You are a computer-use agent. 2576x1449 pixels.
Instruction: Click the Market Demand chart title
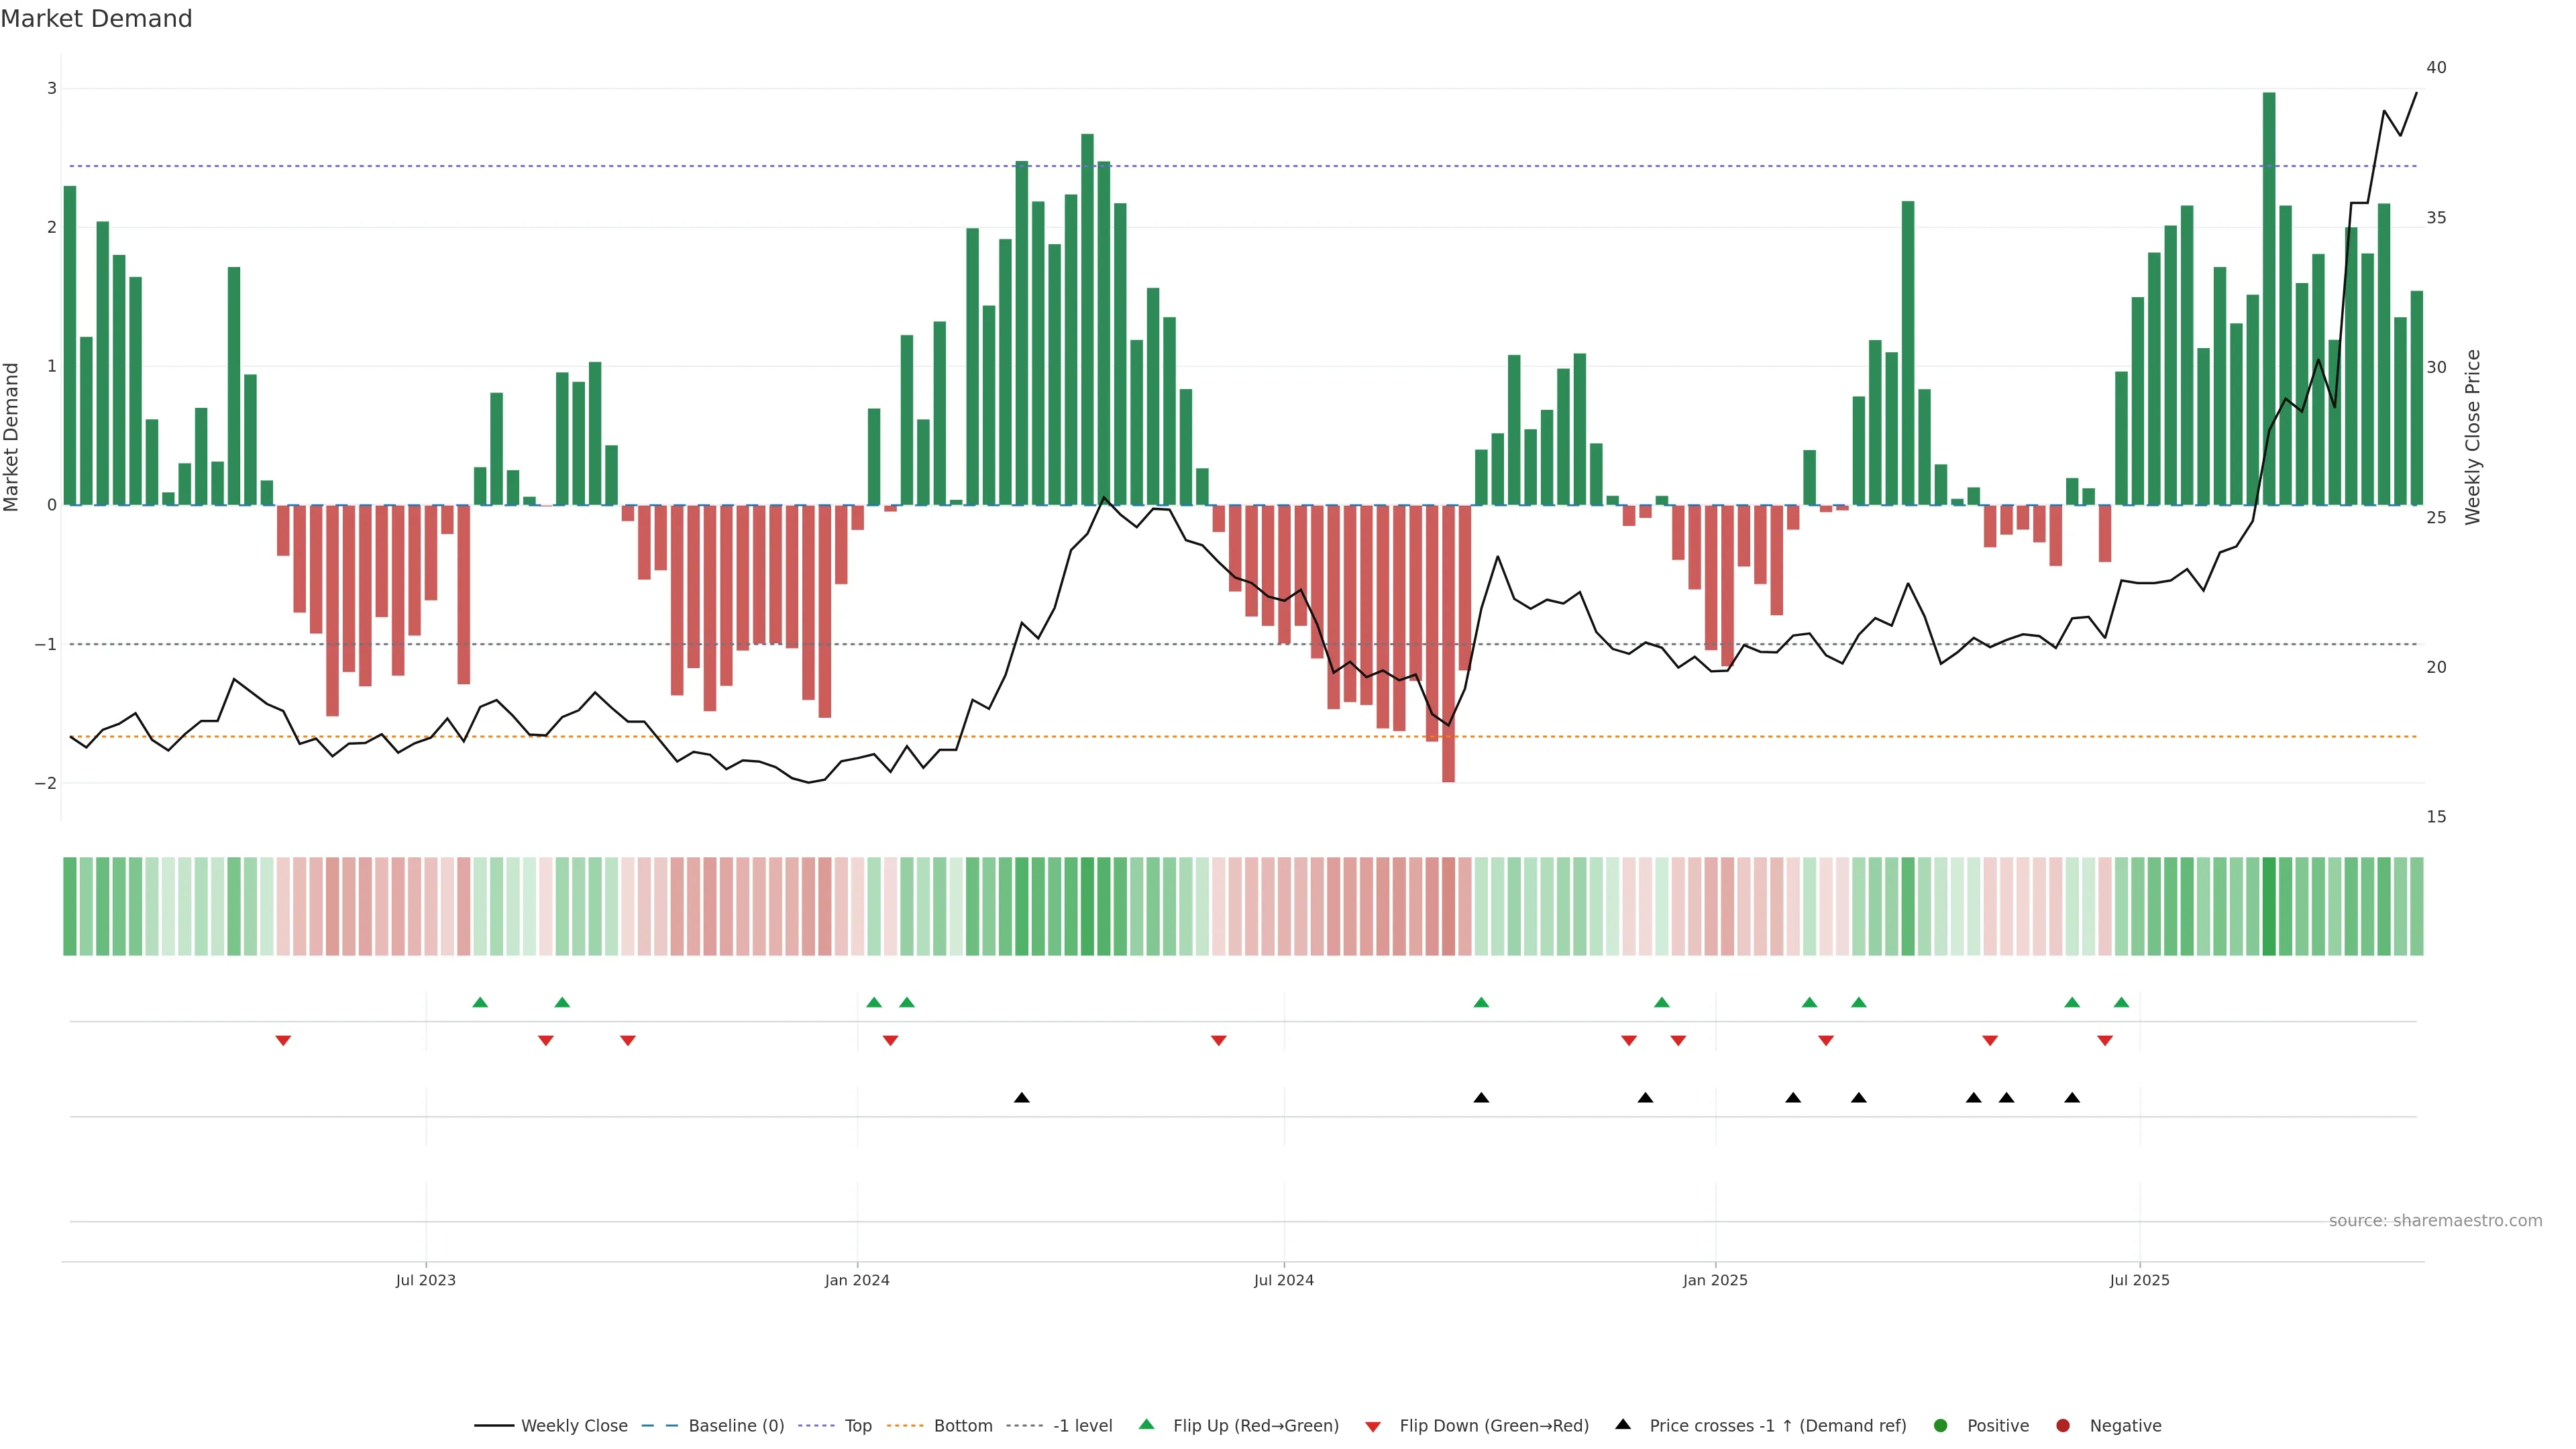96,19
